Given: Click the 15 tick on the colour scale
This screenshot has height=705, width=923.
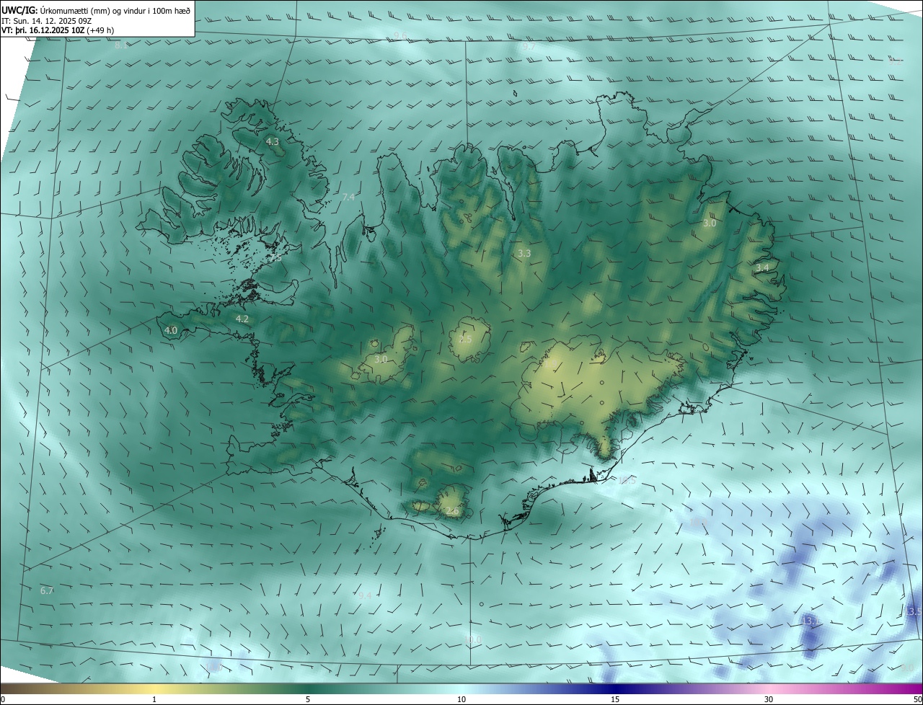Looking at the screenshot, I should (615, 699).
